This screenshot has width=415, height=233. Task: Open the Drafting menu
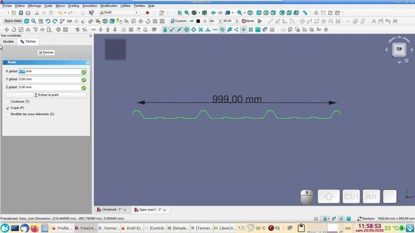73,6
